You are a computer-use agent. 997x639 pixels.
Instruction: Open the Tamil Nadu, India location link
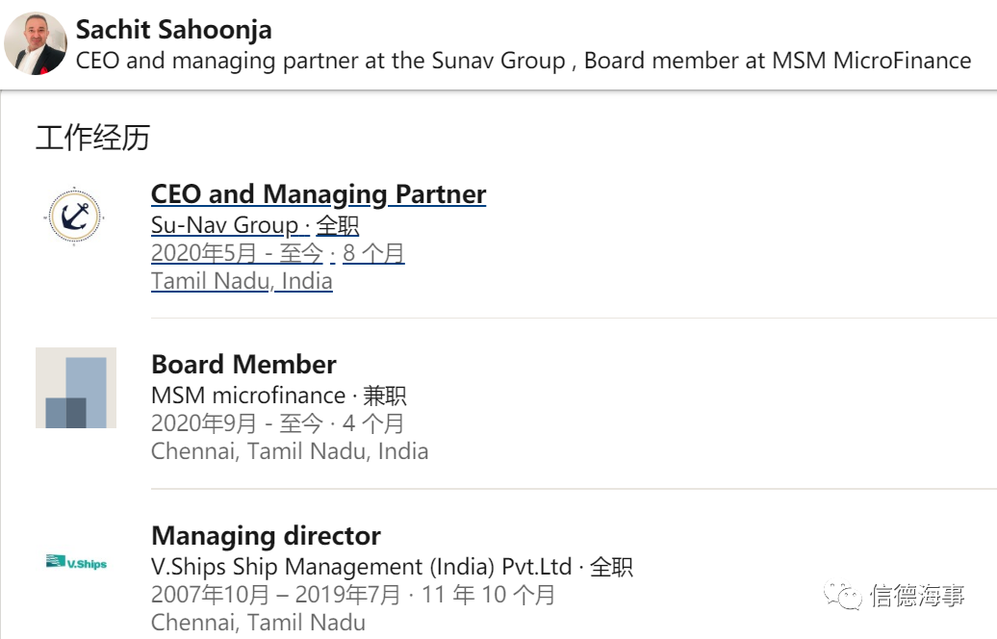pos(242,281)
